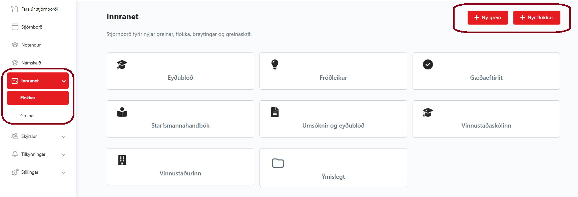Click the Ný grein button
The height and width of the screenshot is (197, 578).
pos(488,17)
